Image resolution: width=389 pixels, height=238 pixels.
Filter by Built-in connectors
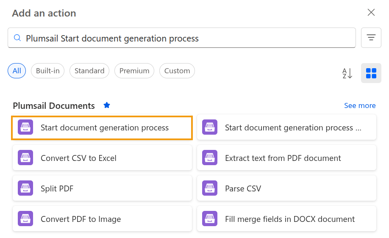[47, 71]
